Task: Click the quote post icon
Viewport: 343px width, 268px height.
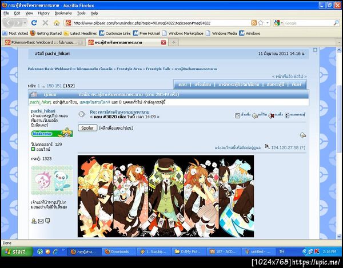Action: [x=238, y=115]
